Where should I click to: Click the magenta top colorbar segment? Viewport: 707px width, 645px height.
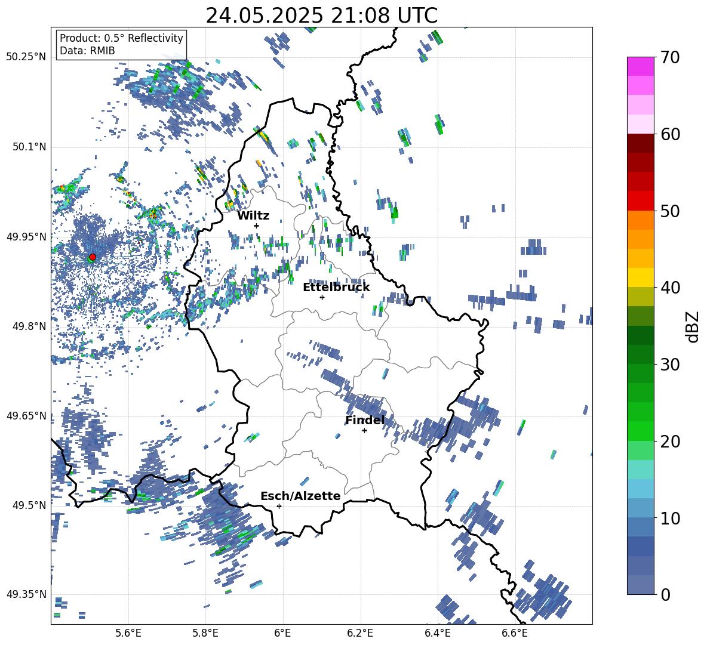pyautogui.click(x=640, y=66)
